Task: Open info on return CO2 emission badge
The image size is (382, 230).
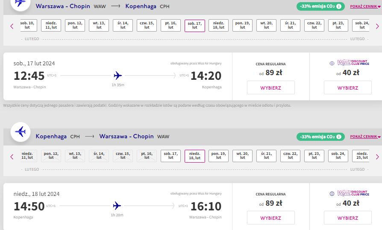Action: [x=339, y=137]
